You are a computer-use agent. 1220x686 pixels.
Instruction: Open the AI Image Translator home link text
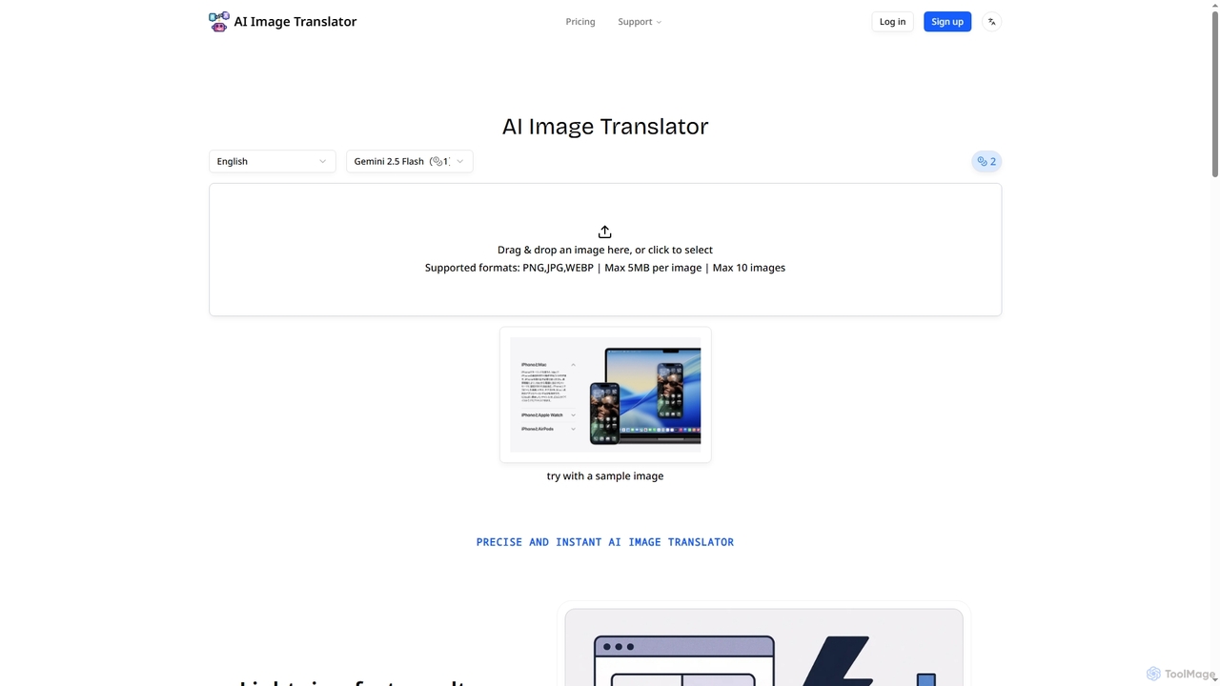295,21
